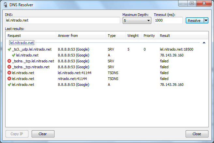
Task: Open the Resolve button dropdown arrow
Action: click(x=206, y=21)
